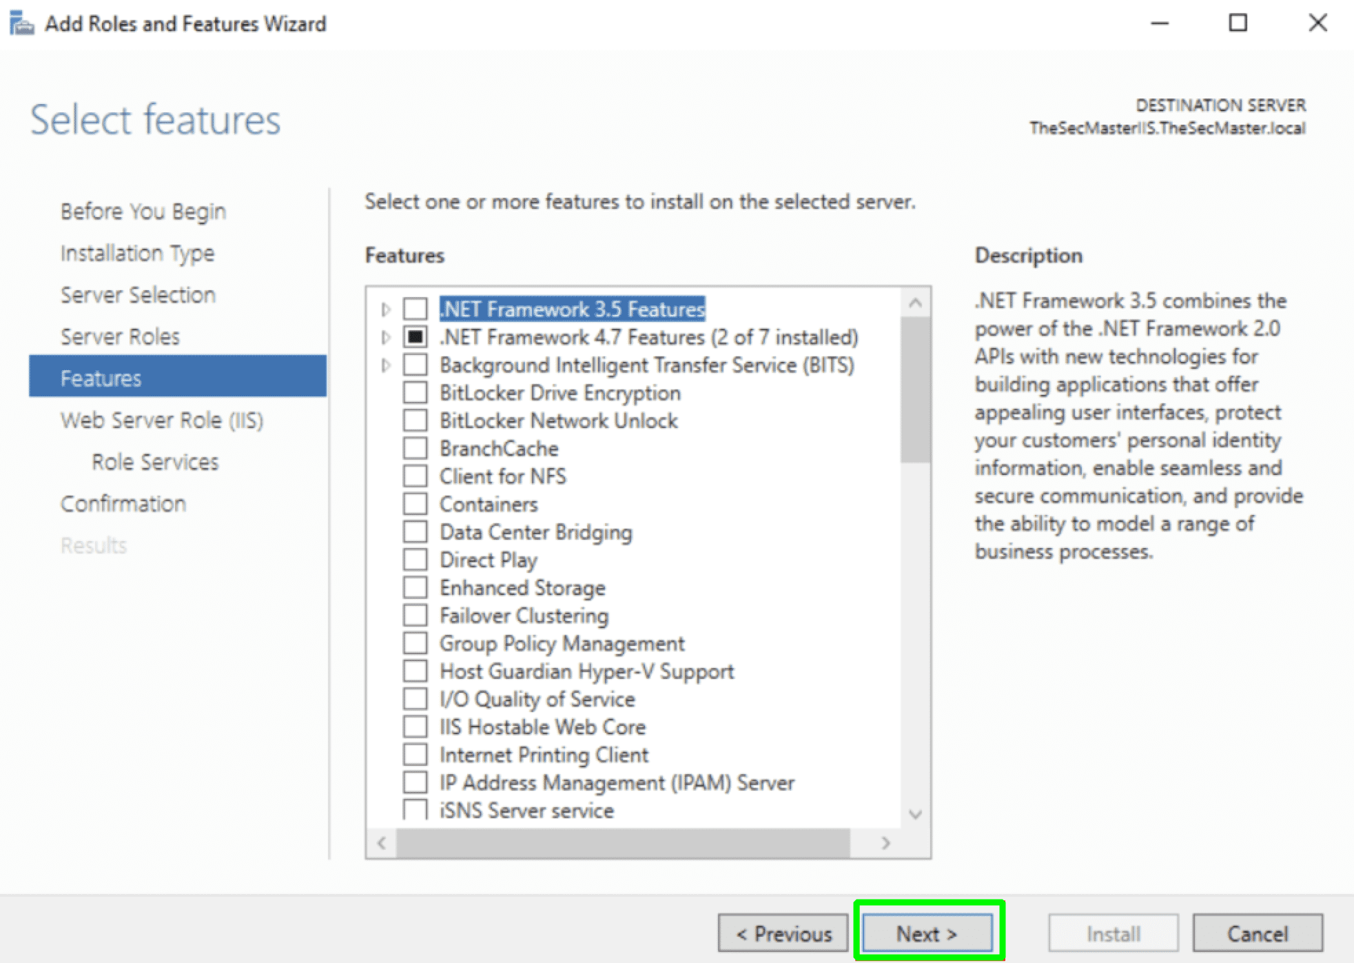Close the Add Roles and Features Wizard
Viewport: 1354px width, 963px height.
1317,23
